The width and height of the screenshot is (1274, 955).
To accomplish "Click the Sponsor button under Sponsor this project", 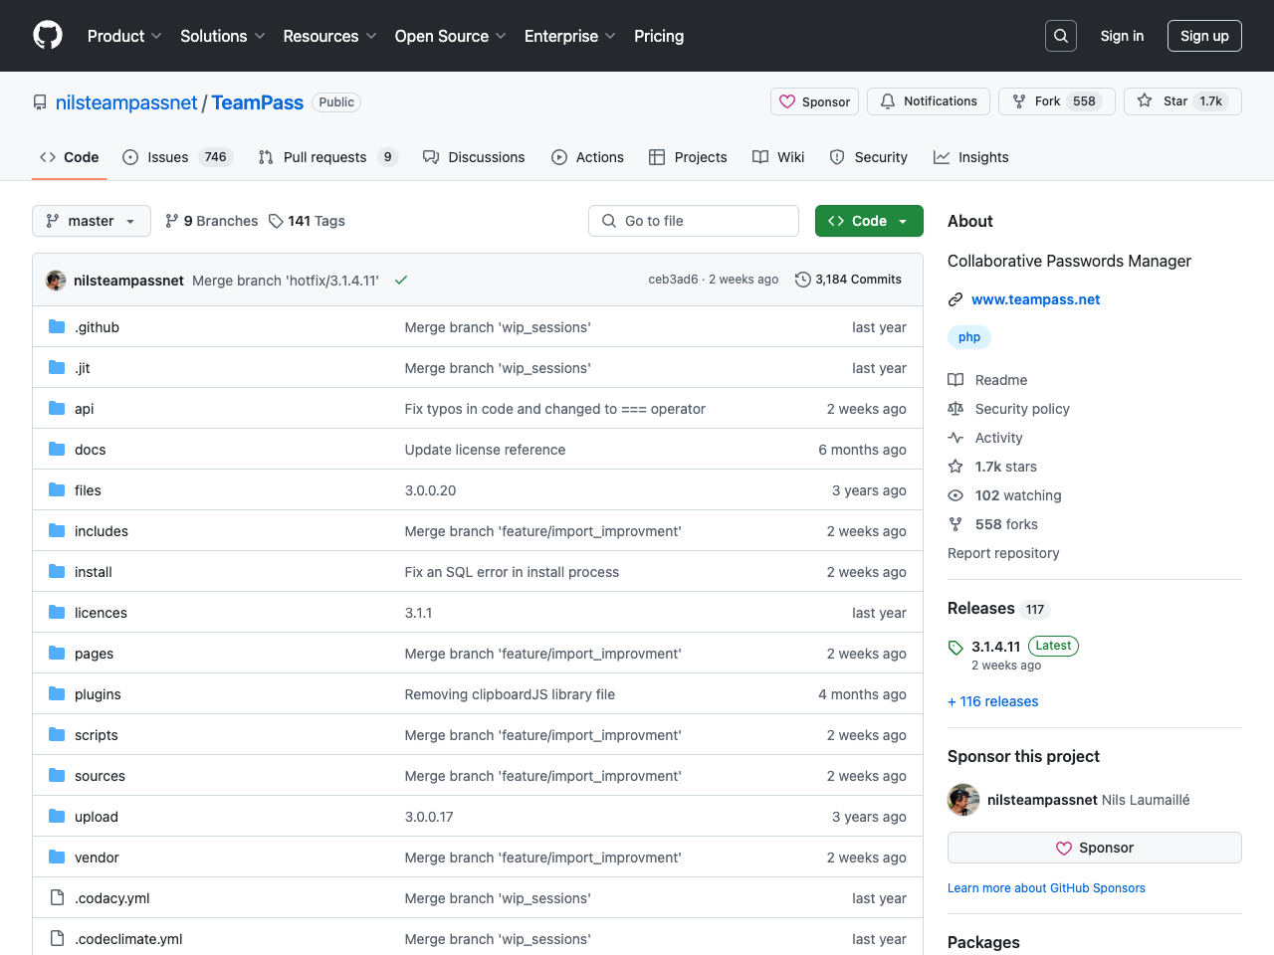I will click(1095, 848).
